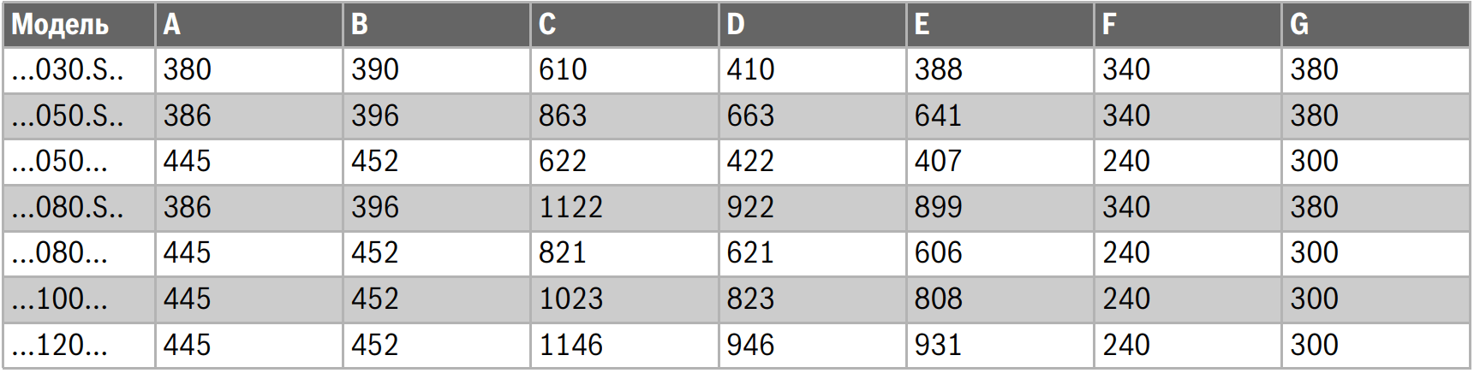Image resolution: width=1474 pixels, height=373 pixels.
Task: Select the 823 cell in column D
Action: (750, 299)
